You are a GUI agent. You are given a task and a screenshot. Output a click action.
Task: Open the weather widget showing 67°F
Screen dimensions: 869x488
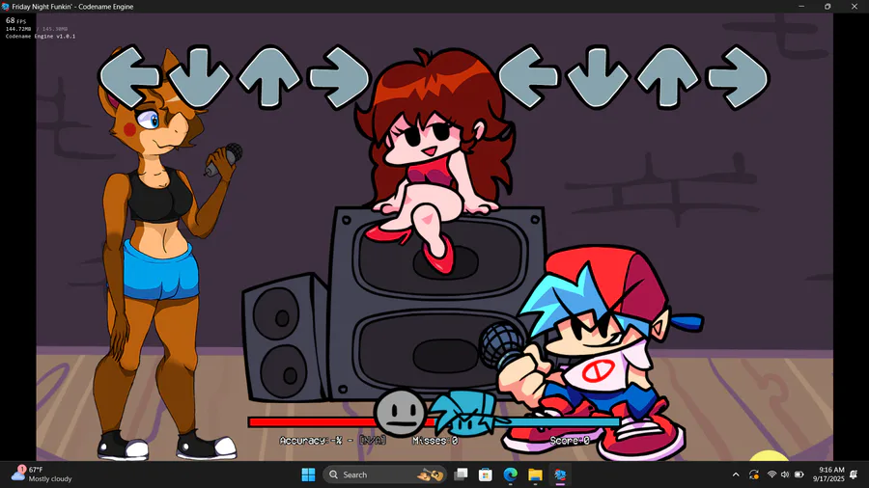[42, 474]
